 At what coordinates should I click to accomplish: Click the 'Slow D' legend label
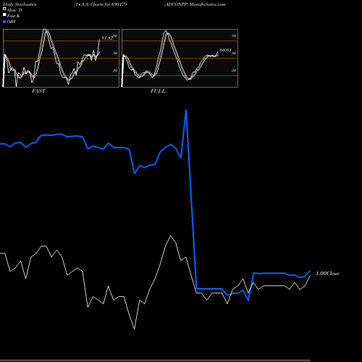(x=14, y=10)
